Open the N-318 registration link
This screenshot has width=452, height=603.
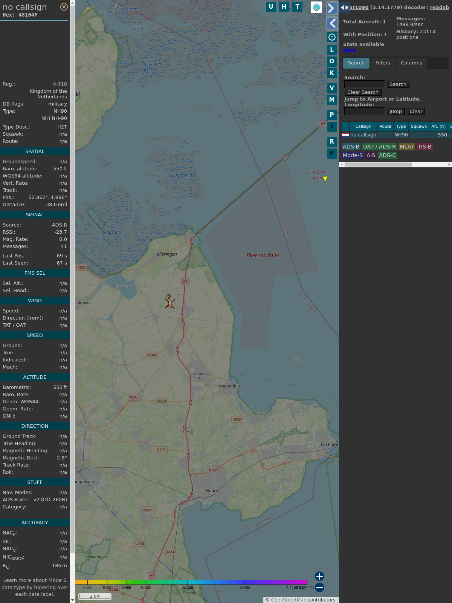click(60, 84)
